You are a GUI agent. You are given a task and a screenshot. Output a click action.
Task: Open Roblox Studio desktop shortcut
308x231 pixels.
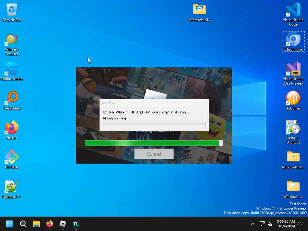[x=12, y=71]
